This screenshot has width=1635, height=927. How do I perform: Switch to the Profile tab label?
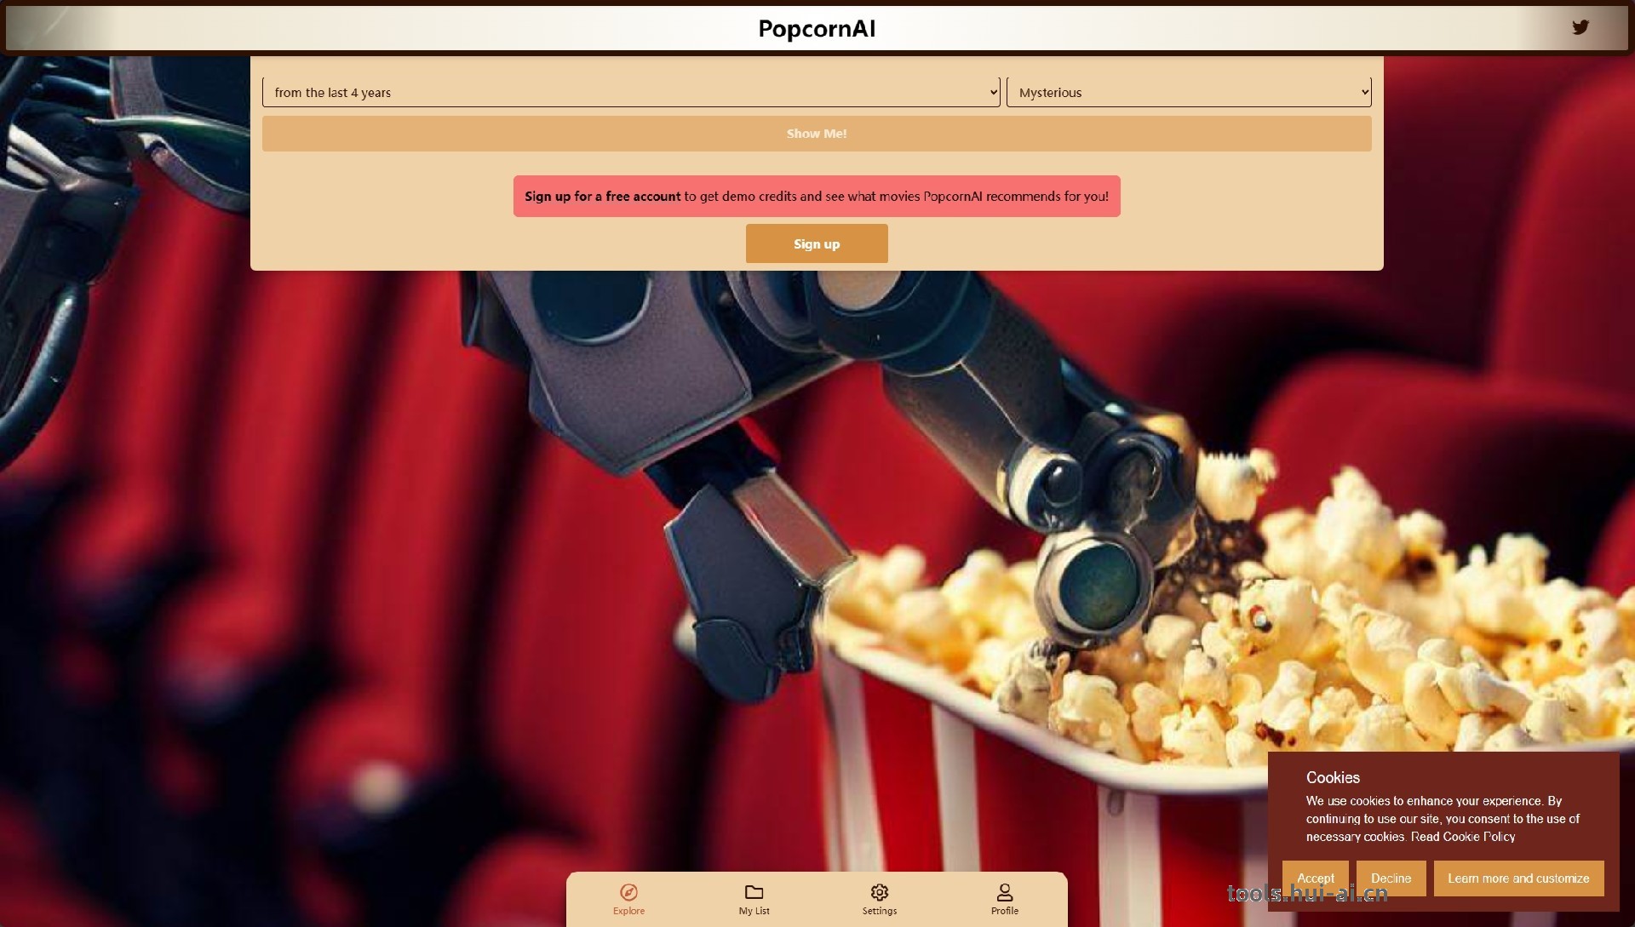[x=1004, y=911]
